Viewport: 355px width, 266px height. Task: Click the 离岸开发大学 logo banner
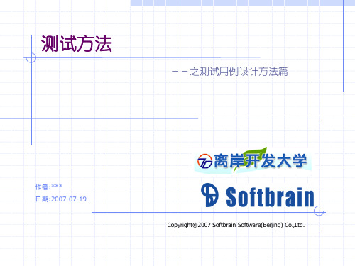(253, 160)
